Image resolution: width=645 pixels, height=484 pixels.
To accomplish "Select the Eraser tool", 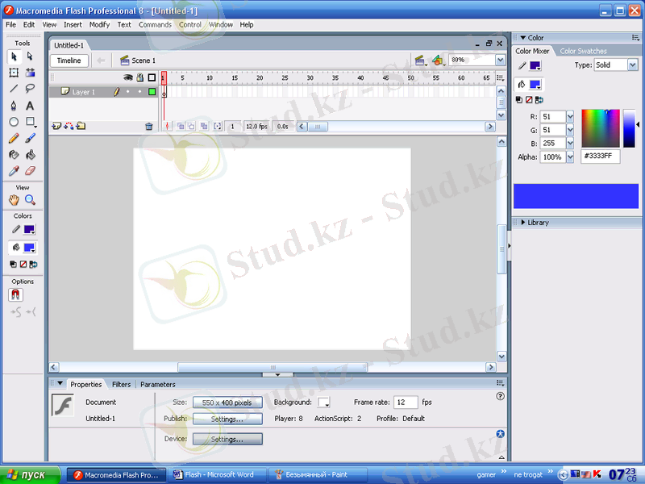I will pos(30,171).
